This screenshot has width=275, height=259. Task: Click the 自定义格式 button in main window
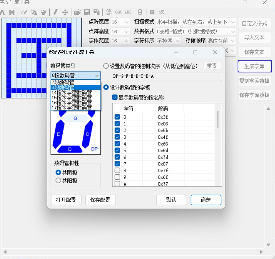click(255, 23)
